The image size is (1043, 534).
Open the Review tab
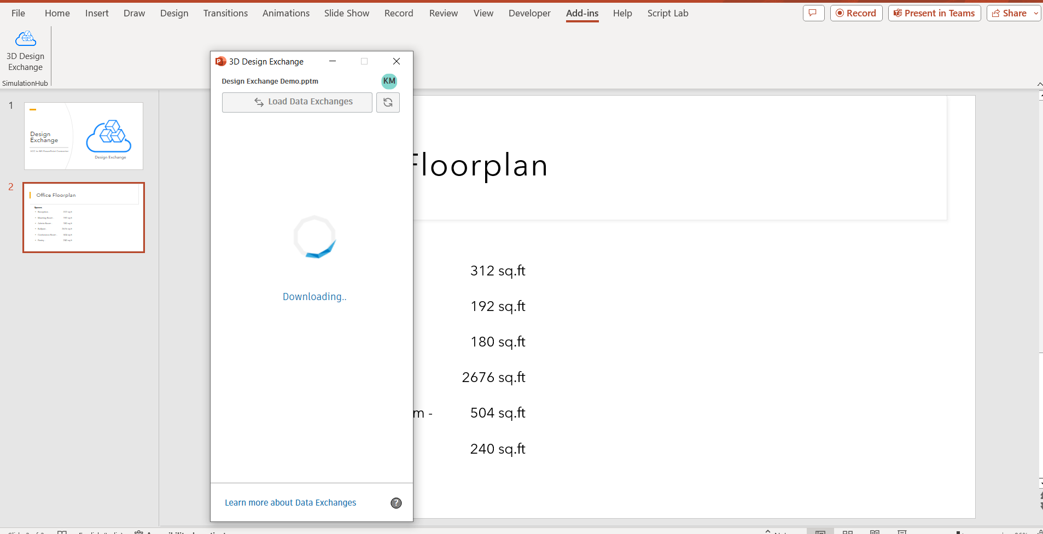(444, 13)
